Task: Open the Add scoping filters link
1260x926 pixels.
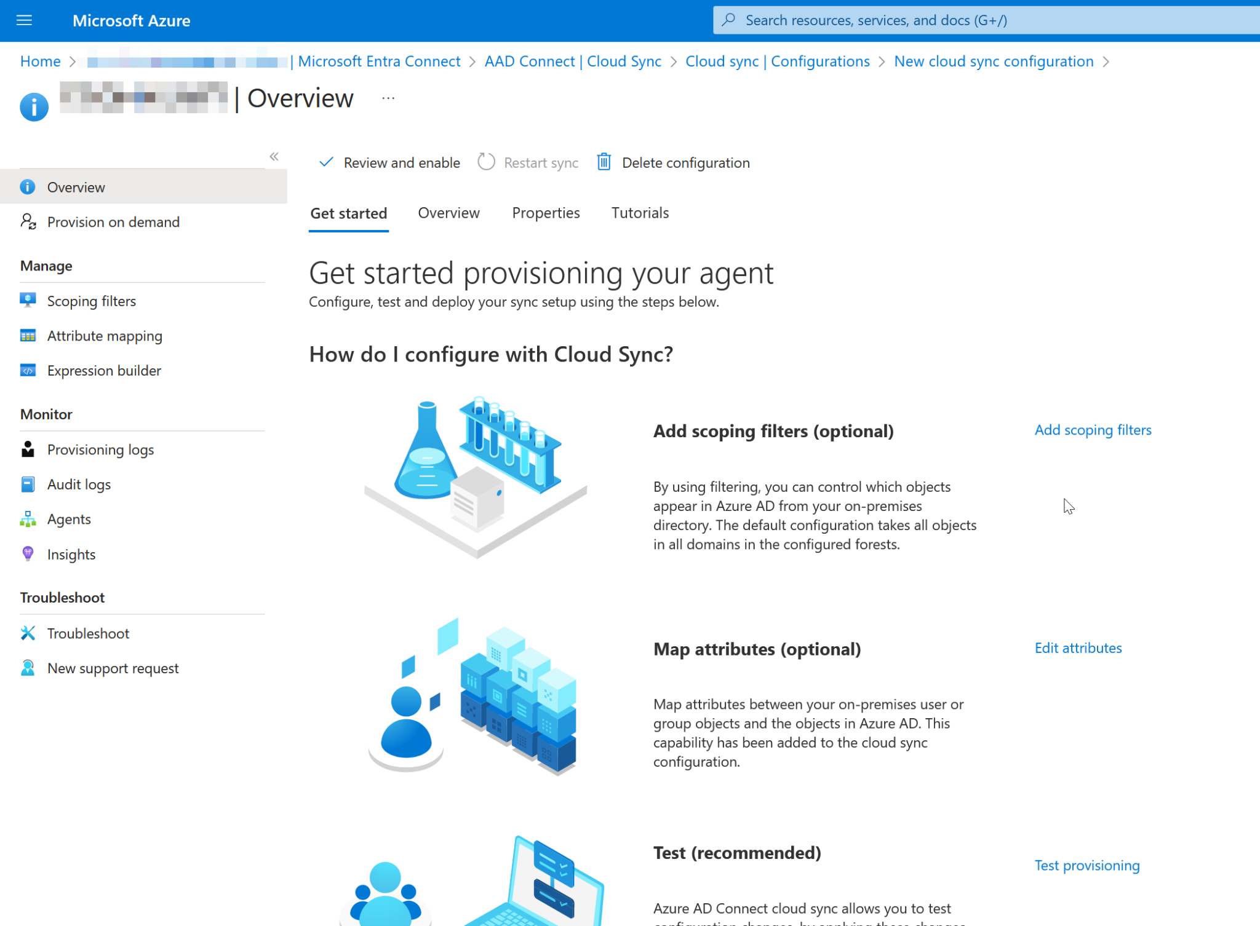Action: [1093, 430]
